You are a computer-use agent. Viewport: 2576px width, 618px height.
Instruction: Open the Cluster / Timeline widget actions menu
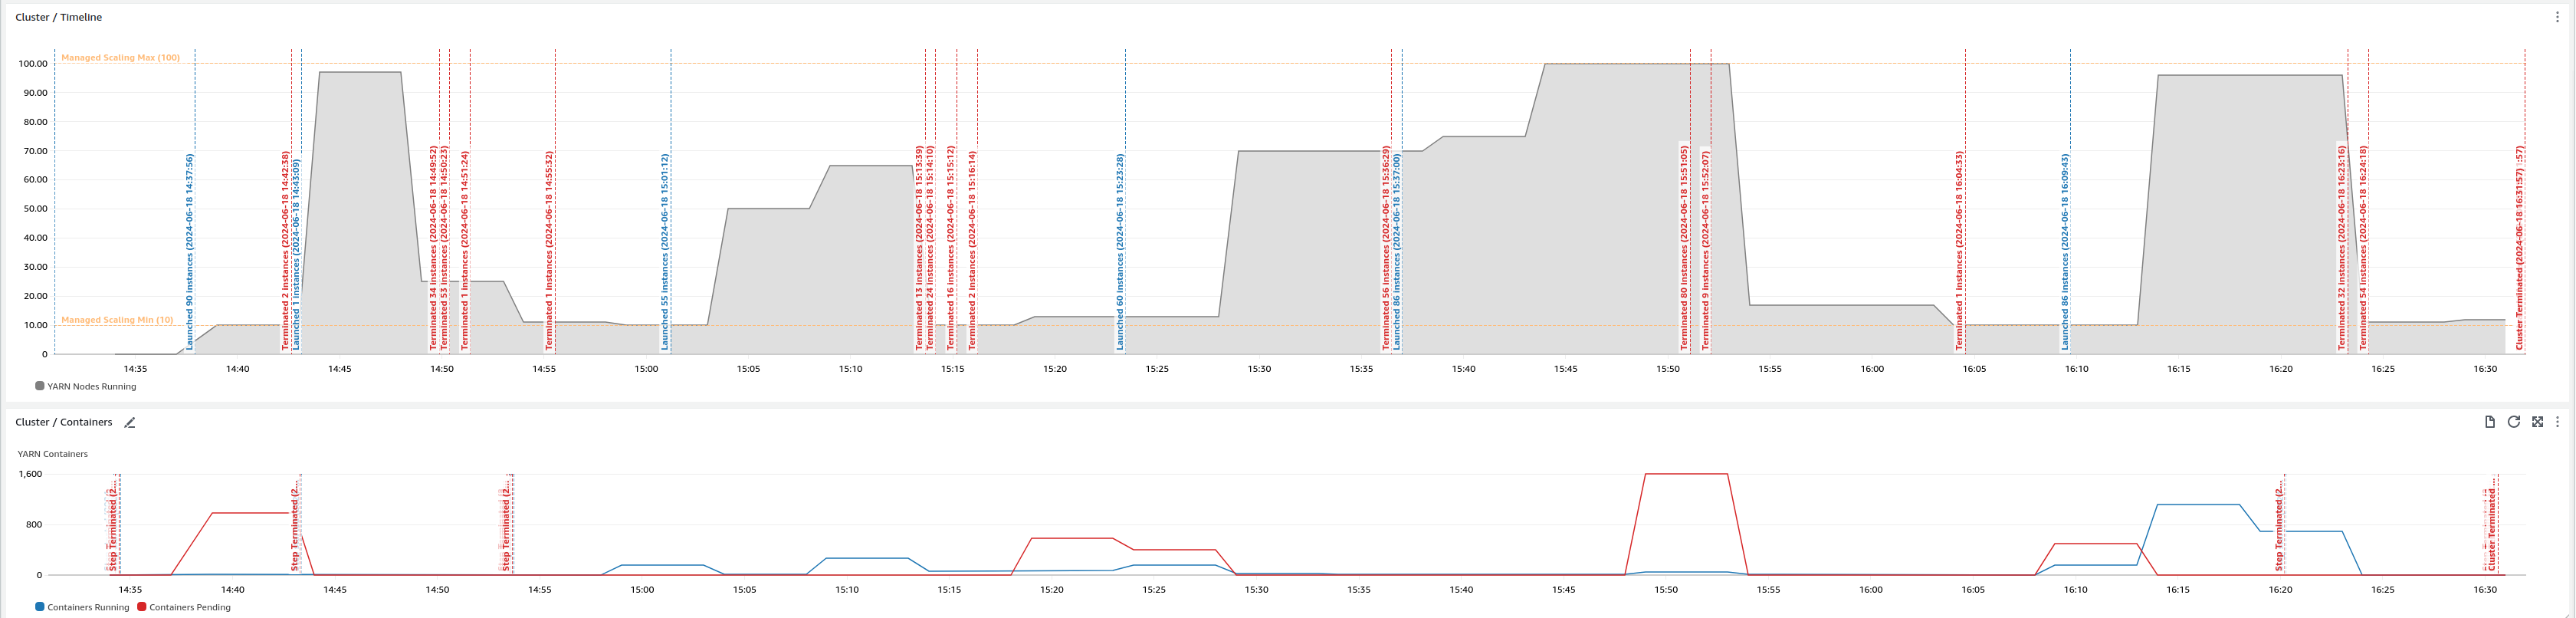coord(2557,17)
